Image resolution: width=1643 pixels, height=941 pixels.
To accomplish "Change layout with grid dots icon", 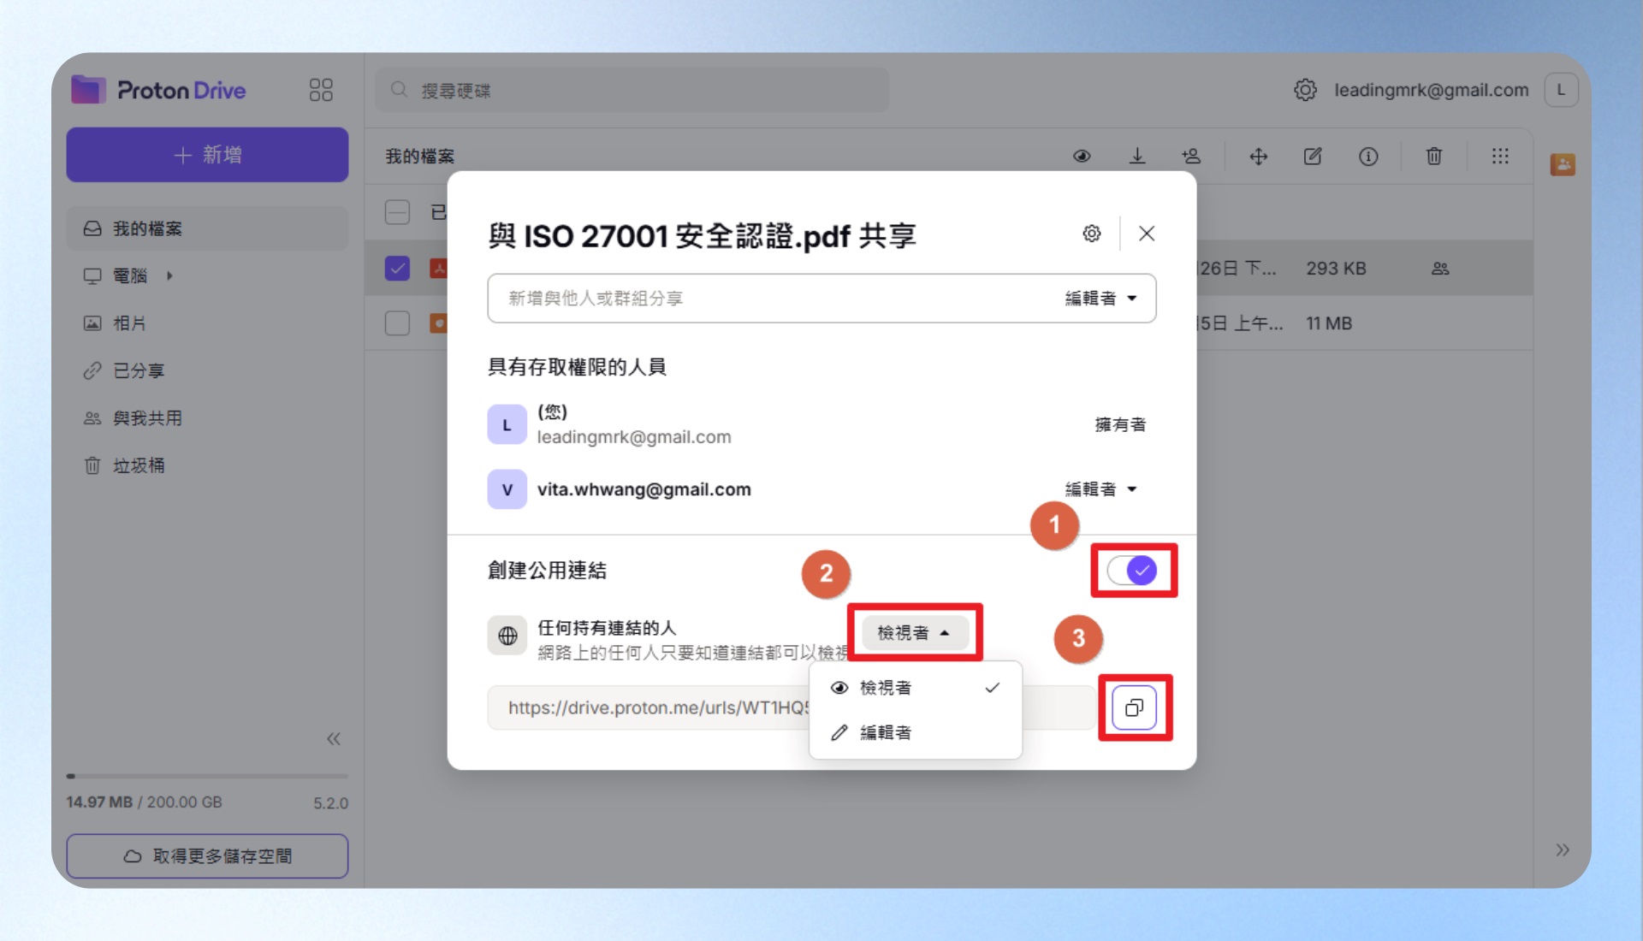I will coord(1500,157).
